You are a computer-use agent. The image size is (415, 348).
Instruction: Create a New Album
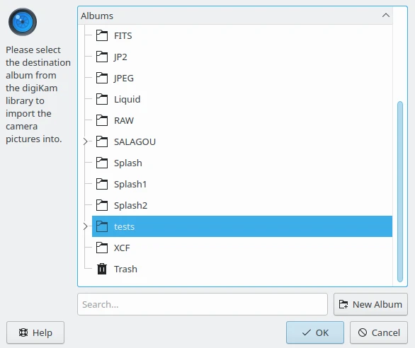tap(370, 304)
